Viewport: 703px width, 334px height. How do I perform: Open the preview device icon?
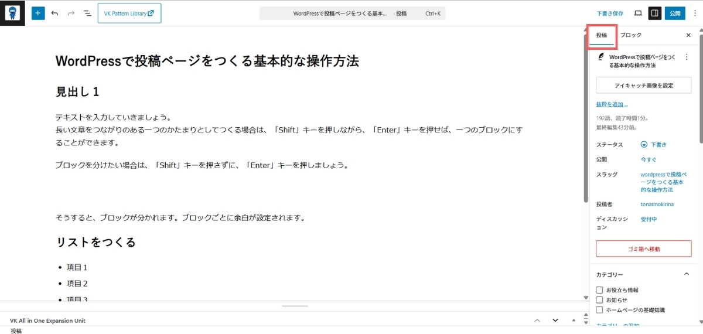click(x=638, y=13)
